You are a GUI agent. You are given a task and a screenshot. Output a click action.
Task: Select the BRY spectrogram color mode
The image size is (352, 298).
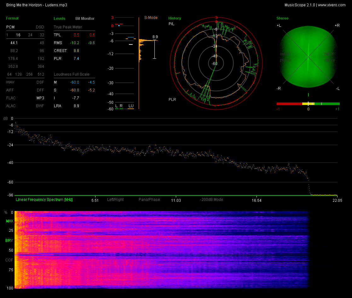(x=9, y=241)
